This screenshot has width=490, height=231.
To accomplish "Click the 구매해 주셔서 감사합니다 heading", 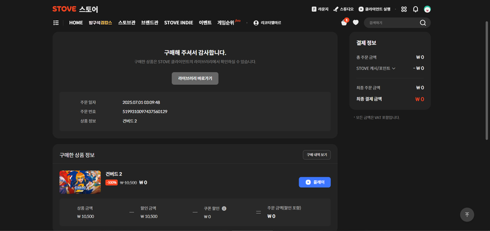I will pyautogui.click(x=195, y=53).
